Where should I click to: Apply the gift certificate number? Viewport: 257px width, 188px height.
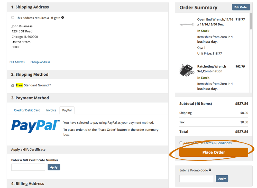(54, 167)
